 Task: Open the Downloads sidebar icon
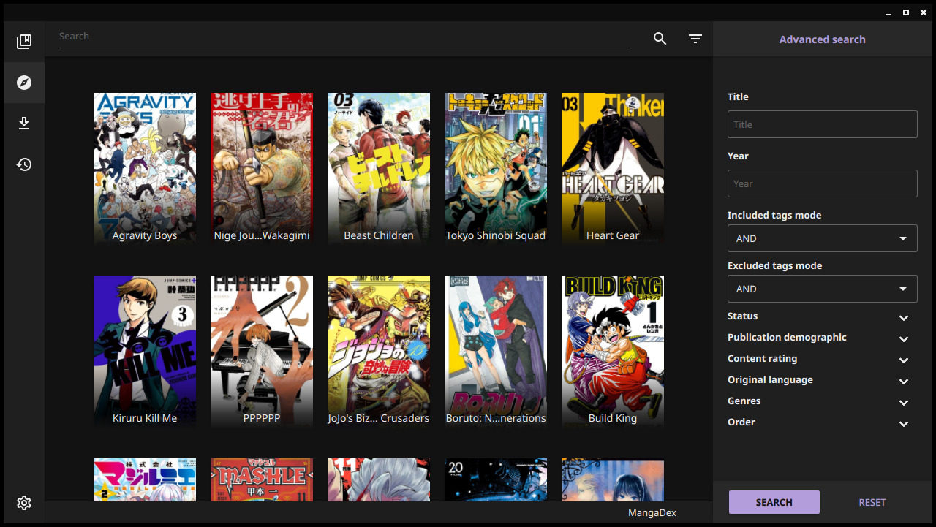[x=24, y=124]
